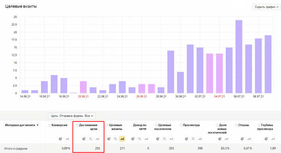Show pie chart for Глубина просмотра column
The height and width of the screenshot is (153, 281).
(266, 139)
